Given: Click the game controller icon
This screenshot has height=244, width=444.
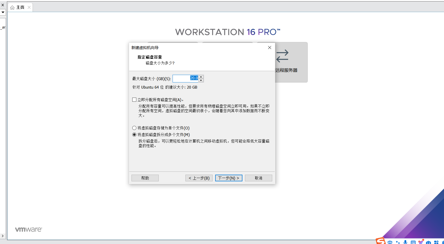Looking at the screenshot, I should coord(428,242).
